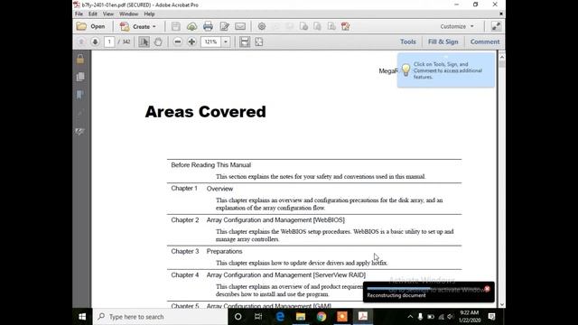Image resolution: width=578 pixels, height=325 pixels.
Task: Click the cloud upload icon
Action: pos(191,26)
